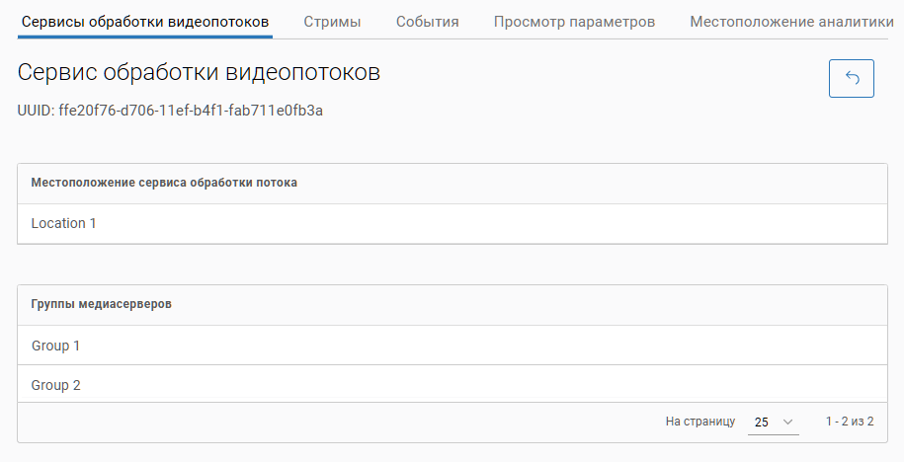Click Местоположение сервиса обработки потока header

pyautogui.click(x=164, y=183)
